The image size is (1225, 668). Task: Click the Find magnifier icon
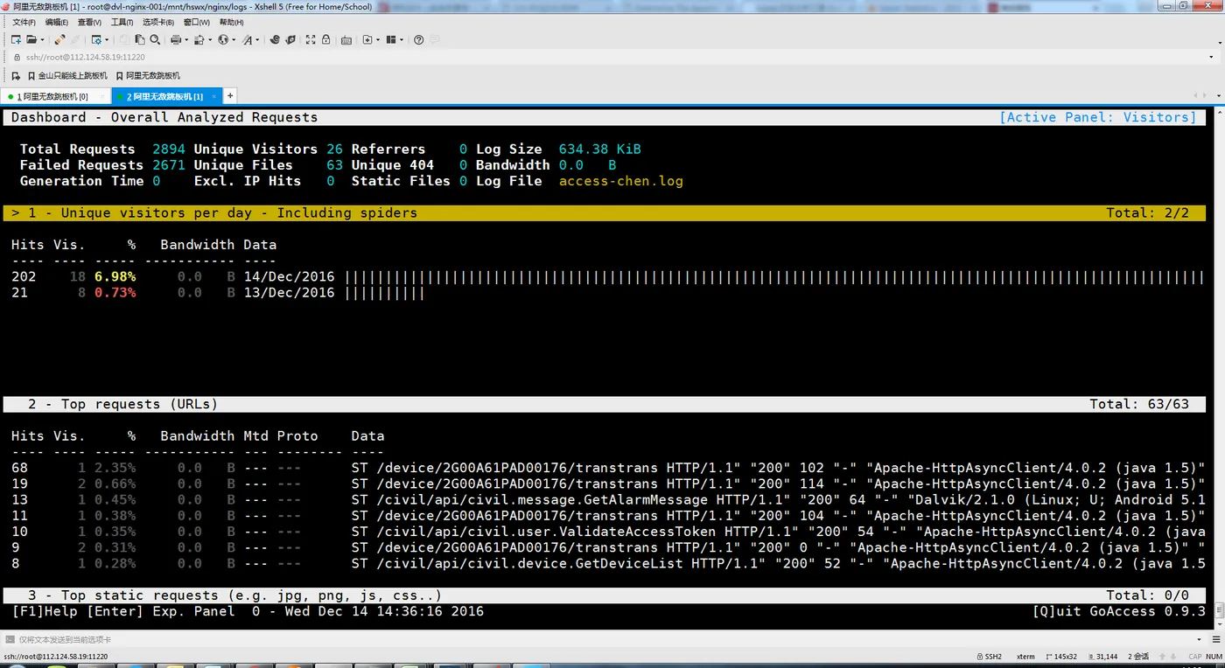155,39
